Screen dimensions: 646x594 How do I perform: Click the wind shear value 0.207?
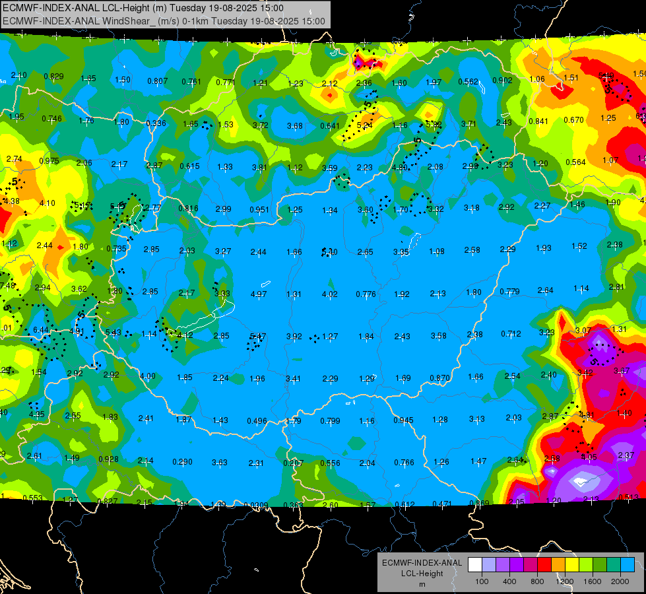tap(292, 463)
